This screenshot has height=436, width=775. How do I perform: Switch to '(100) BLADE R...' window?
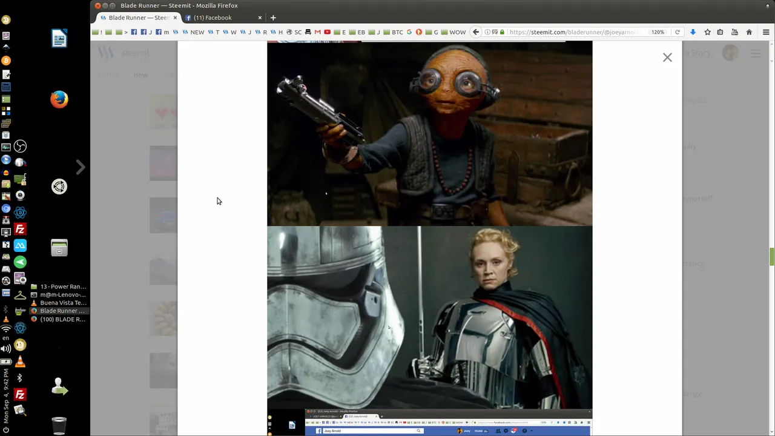(x=58, y=319)
